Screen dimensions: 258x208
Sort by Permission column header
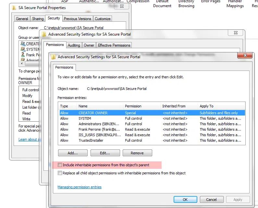(142, 106)
